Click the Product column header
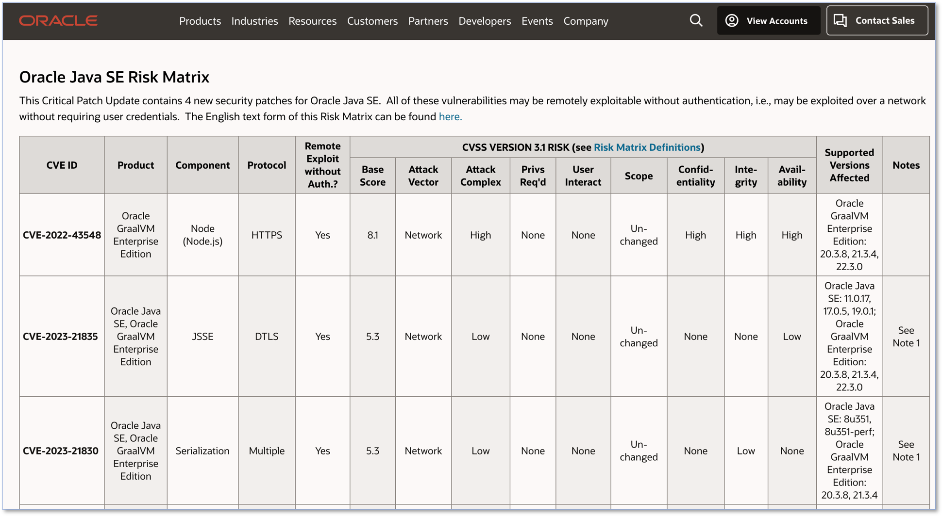This screenshot has width=942, height=516. [x=135, y=165]
